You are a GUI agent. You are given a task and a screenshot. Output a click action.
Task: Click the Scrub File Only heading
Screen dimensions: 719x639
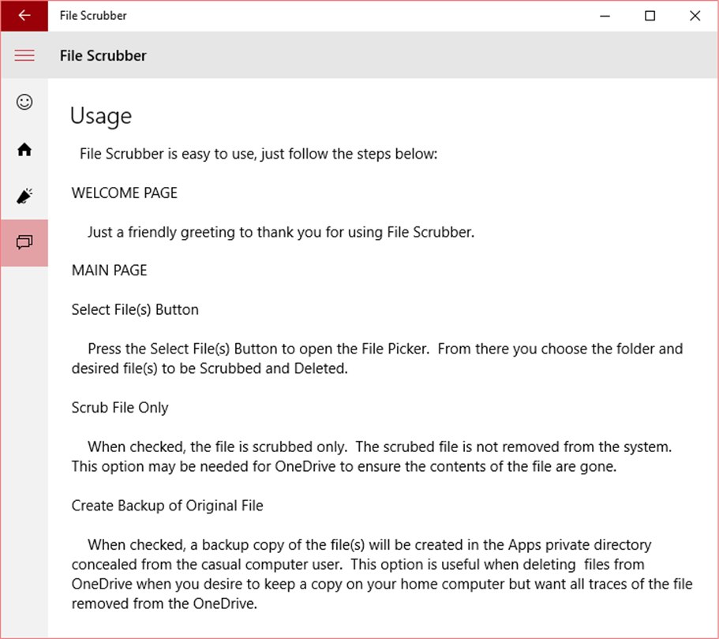120,408
